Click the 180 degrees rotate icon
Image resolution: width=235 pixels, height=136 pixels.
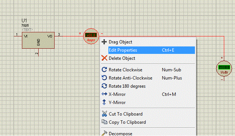pos(104,86)
